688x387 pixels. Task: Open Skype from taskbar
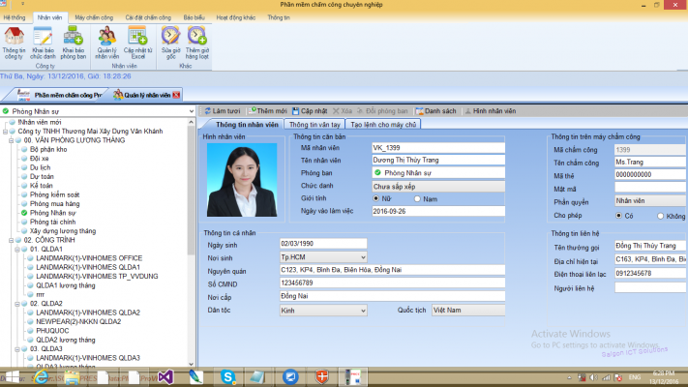coord(227,377)
